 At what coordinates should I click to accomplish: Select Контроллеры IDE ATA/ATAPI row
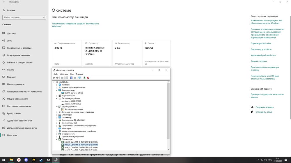click(73, 120)
